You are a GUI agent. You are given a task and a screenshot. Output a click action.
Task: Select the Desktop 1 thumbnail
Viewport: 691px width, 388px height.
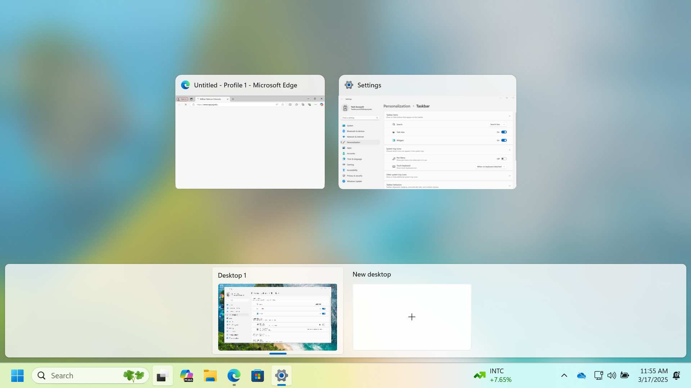coord(277,317)
